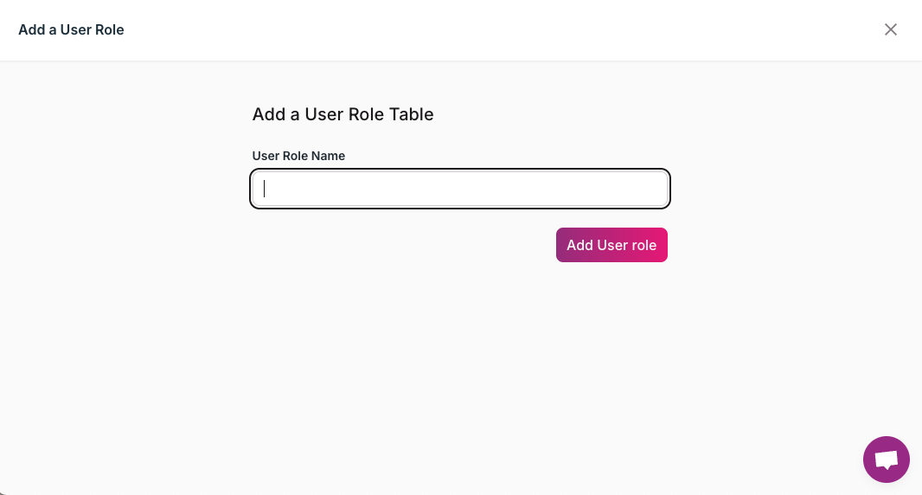Place cursor in the User Role Name box
The image size is (922, 495).
[x=459, y=189]
